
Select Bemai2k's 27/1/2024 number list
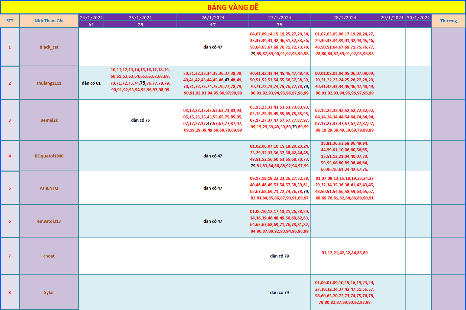(x=280, y=117)
